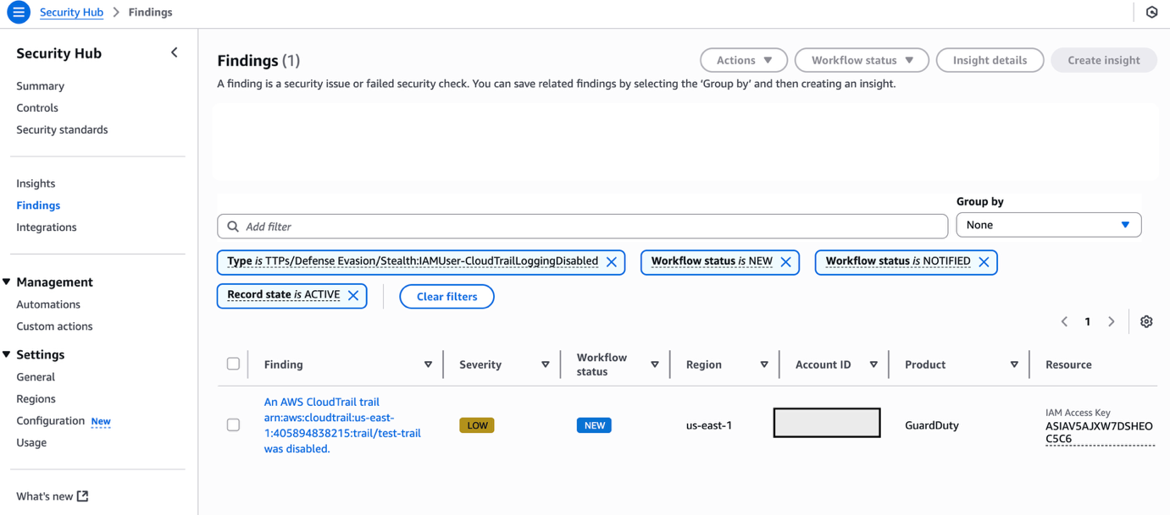This screenshot has width=1170, height=515.
Task: Collapse the Security Hub sidebar with the chevron
Action: tap(175, 52)
